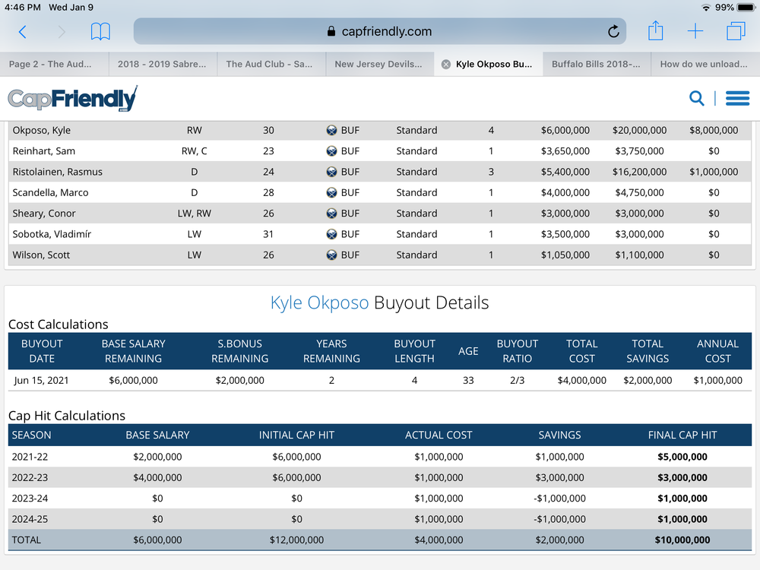Image resolution: width=760 pixels, height=570 pixels.
Task: Tap the Safari back arrow
Action: [x=23, y=31]
